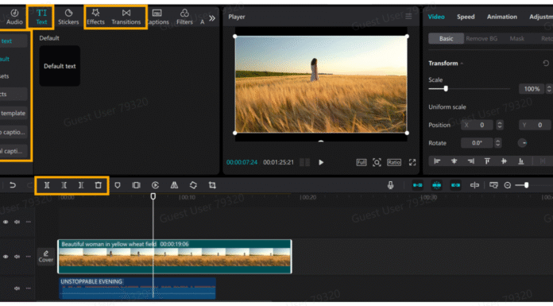
Task: Click the Player fullscreen expand icon
Action: click(x=412, y=162)
